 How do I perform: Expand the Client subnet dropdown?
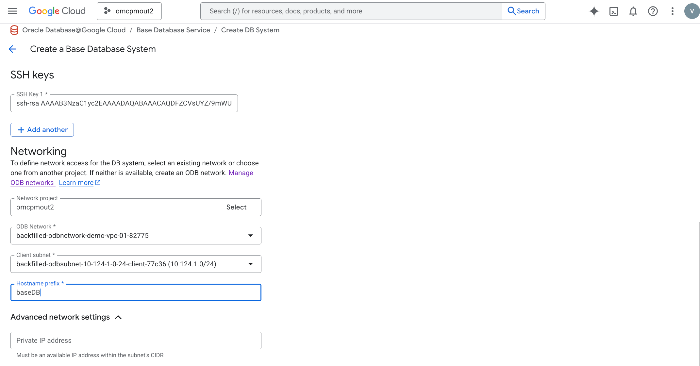250,264
